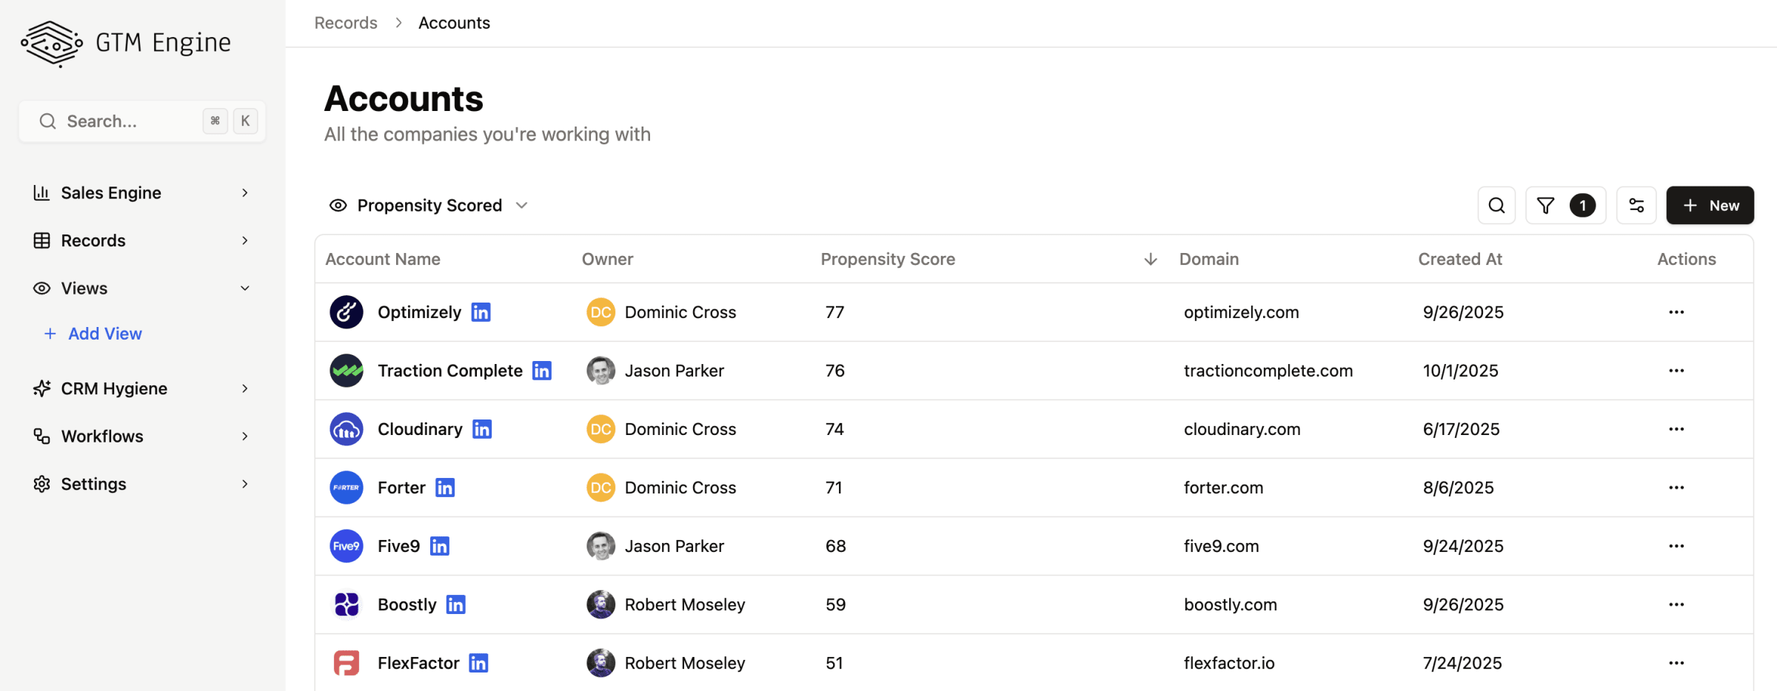
Task: Click the FlexFactor company logo
Action: pos(347,663)
